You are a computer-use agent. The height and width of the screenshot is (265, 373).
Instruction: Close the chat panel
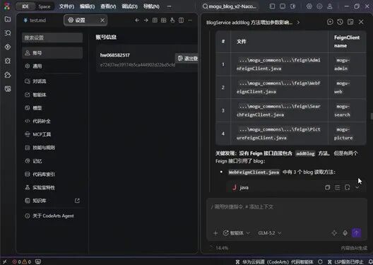click(x=361, y=22)
